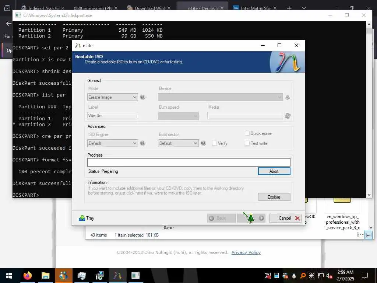Click in the Label field (WinLite)
This screenshot has height=283, width=377.
[x=113, y=116]
